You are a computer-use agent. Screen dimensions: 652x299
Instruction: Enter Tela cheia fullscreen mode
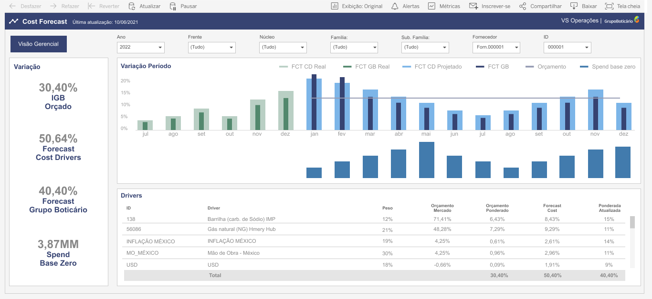pyautogui.click(x=609, y=6)
